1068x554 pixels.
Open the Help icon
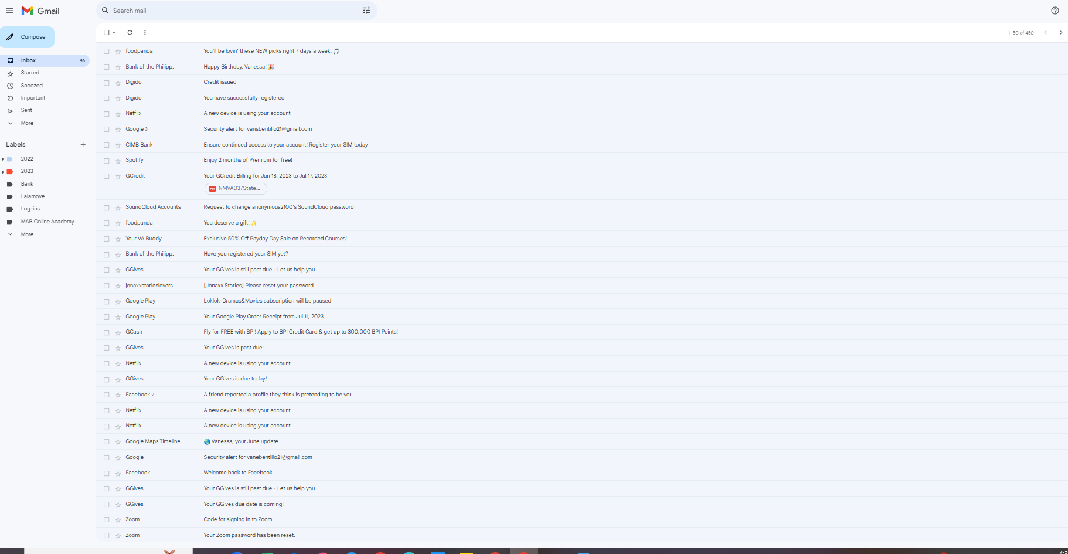tap(1055, 11)
